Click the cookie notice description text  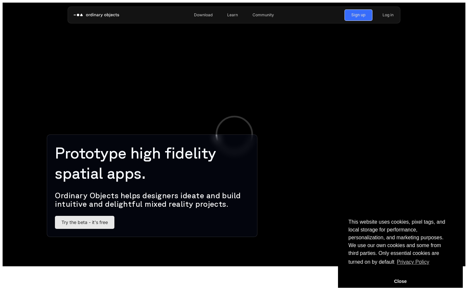pyautogui.click(x=397, y=242)
